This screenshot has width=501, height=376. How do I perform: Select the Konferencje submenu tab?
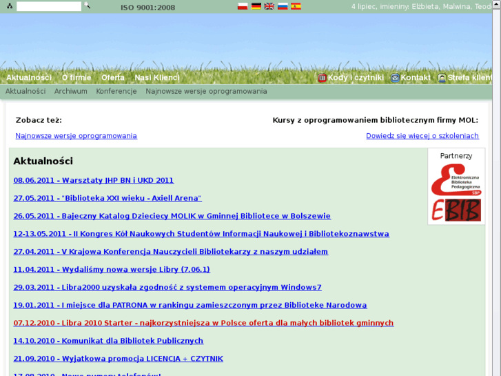tap(116, 91)
